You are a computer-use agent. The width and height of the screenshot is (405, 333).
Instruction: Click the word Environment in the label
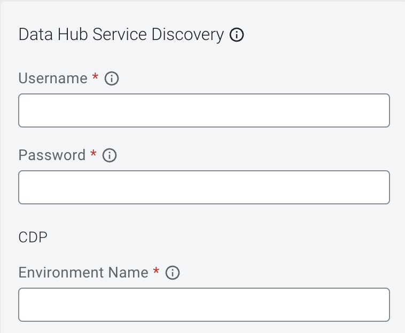point(61,272)
